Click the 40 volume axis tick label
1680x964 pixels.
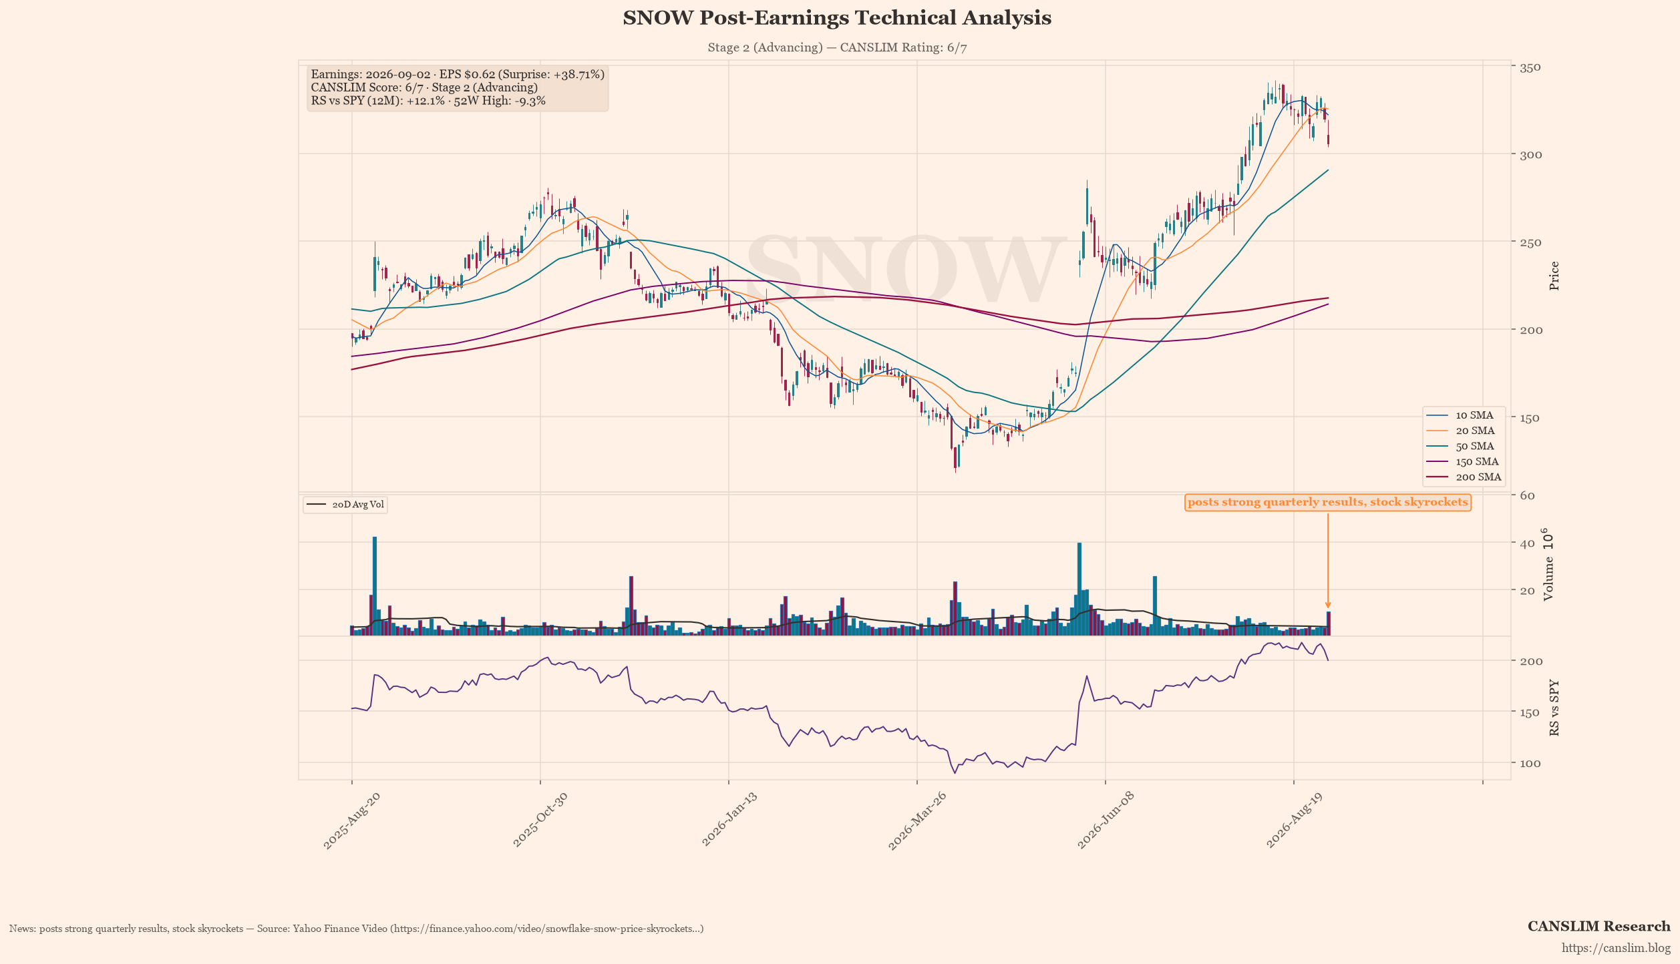pos(1526,543)
